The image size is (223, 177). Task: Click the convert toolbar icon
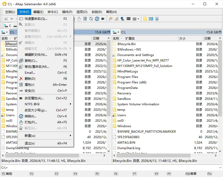tap(97, 19)
